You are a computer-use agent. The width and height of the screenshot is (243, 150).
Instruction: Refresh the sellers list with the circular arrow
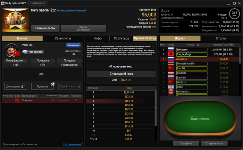tap(37, 95)
